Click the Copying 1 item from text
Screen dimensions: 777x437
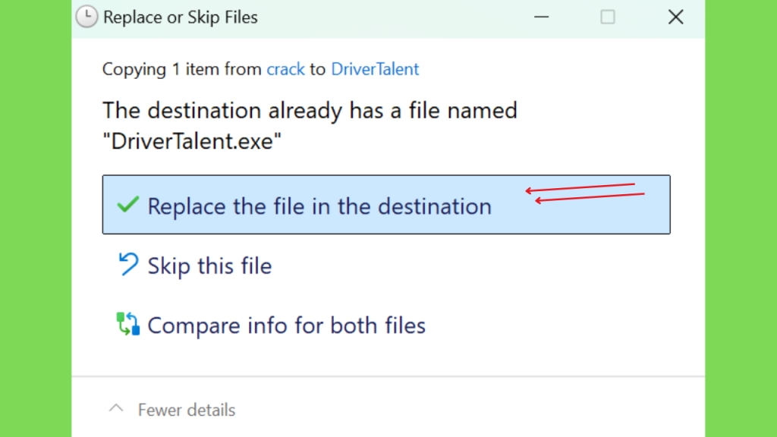point(182,69)
